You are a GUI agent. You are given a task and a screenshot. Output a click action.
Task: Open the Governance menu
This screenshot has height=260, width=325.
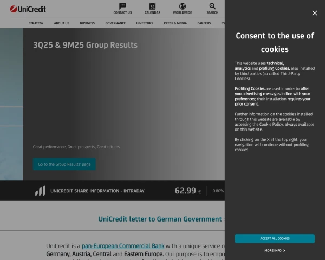115,23
